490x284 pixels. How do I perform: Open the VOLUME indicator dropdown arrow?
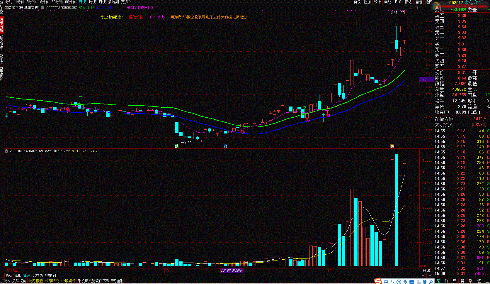coord(6,151)
